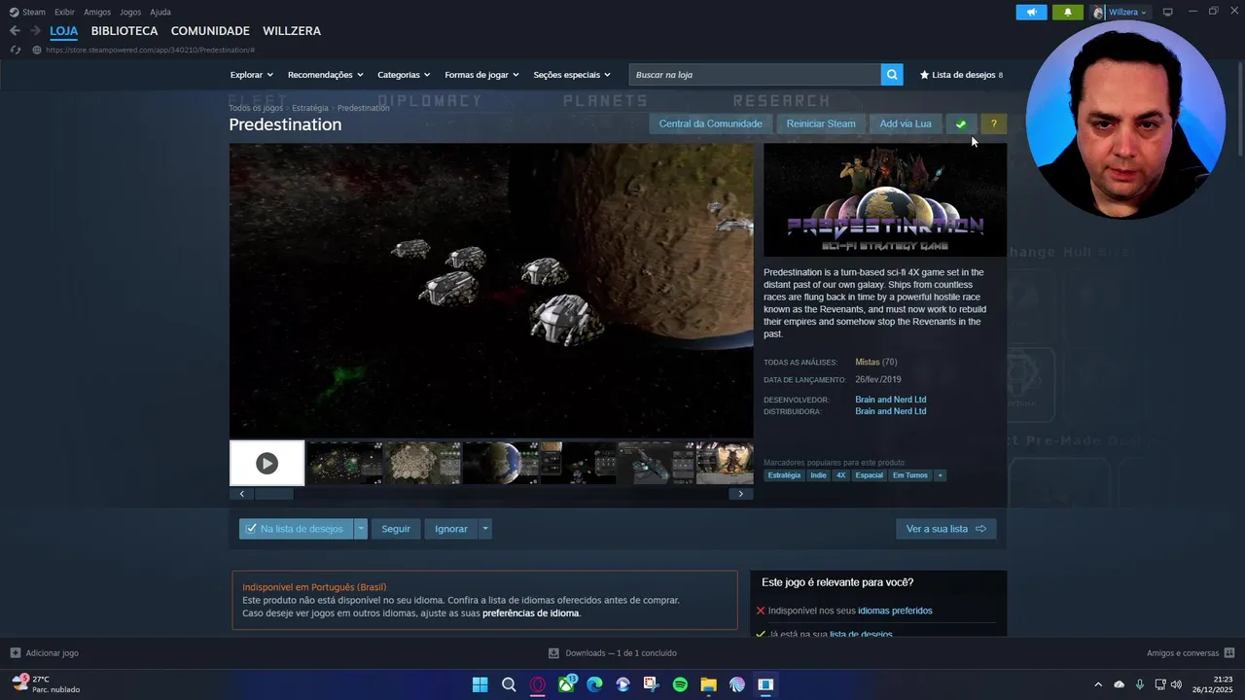Open the Willzera account dropdown
1245x700 pixels.
(x=1120, y=12)
